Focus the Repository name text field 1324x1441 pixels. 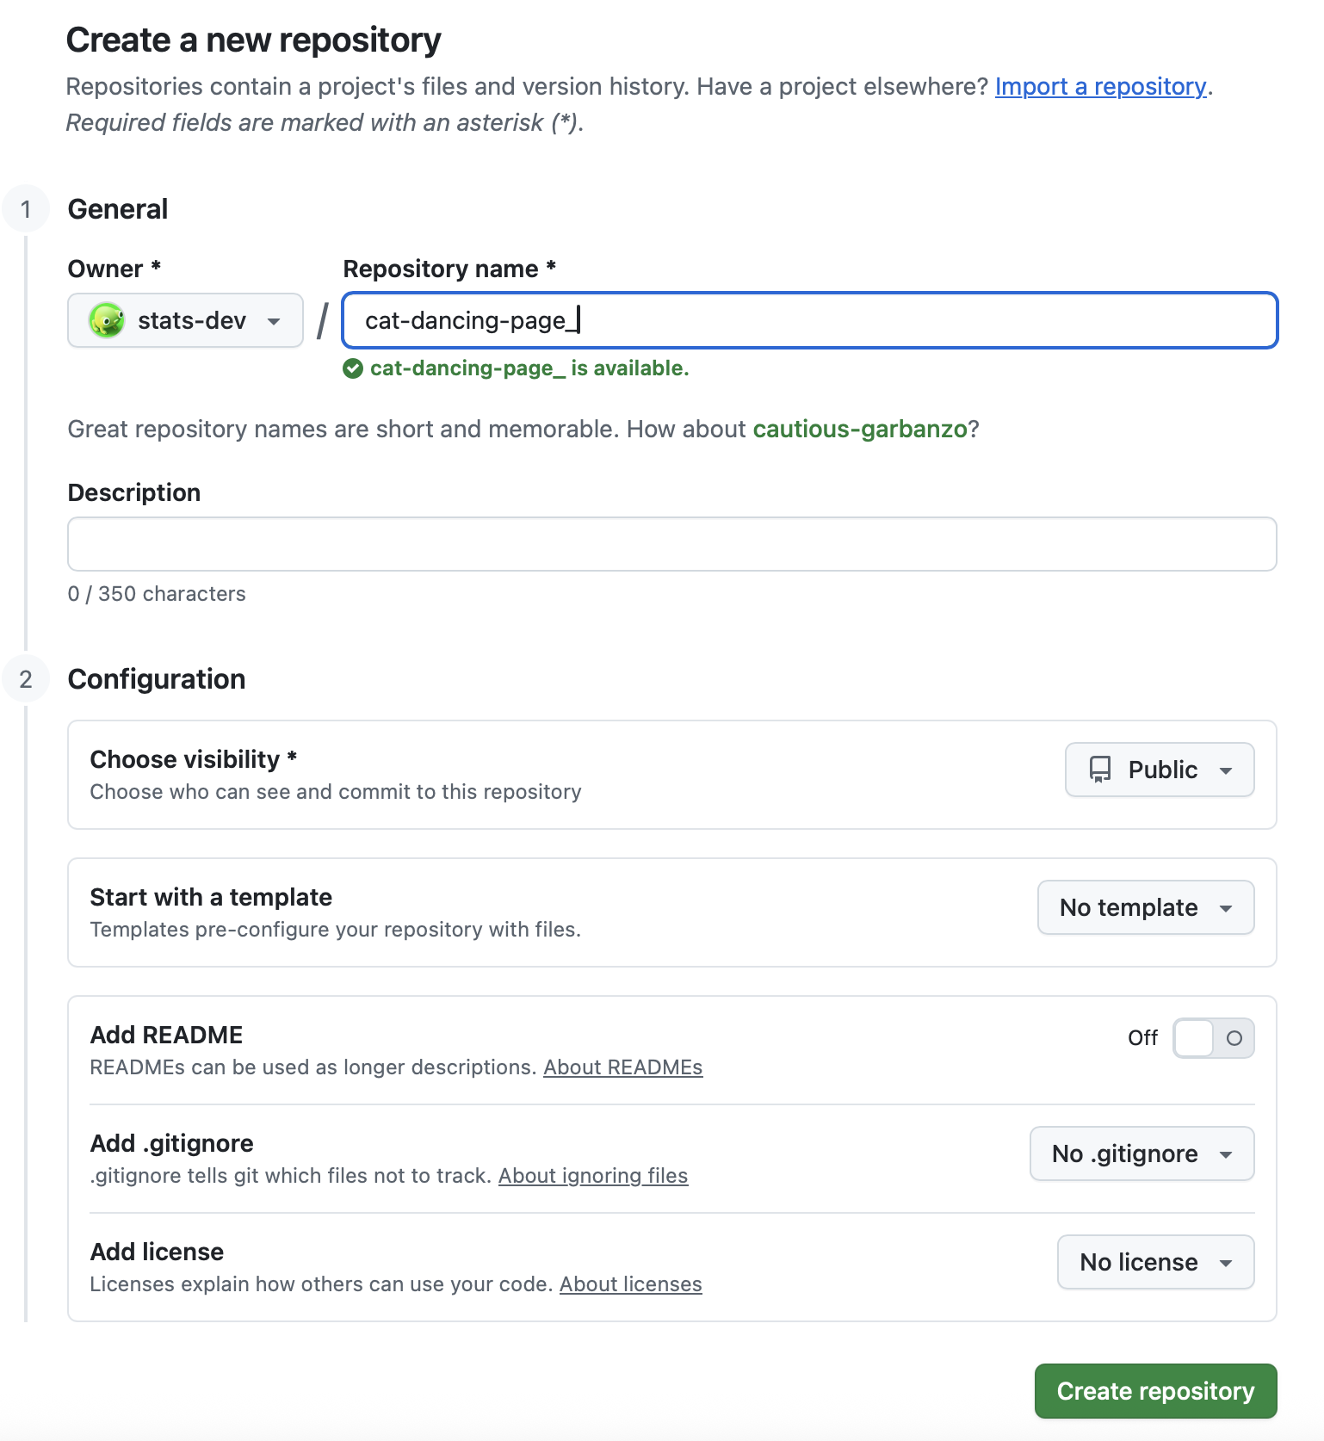click(809, 320)
